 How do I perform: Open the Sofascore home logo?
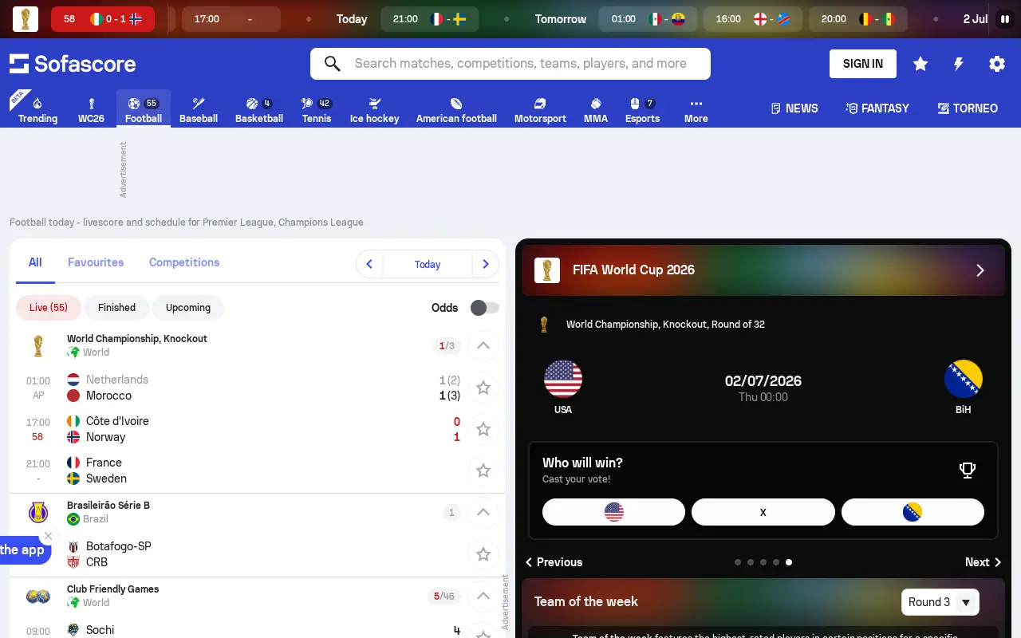pos(73,64)
